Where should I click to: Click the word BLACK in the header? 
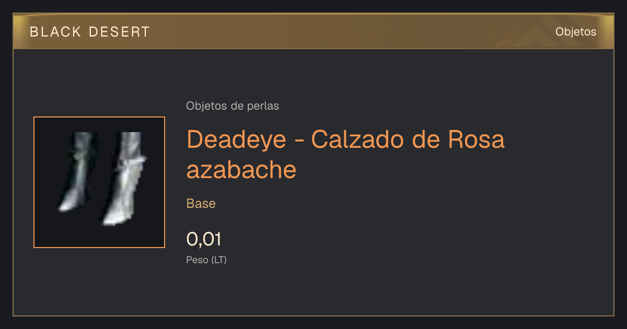(x=56, y=32)
